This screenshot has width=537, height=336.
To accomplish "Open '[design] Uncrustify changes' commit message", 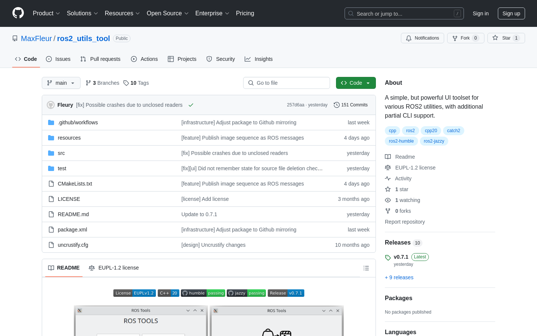I will (213, 245).
